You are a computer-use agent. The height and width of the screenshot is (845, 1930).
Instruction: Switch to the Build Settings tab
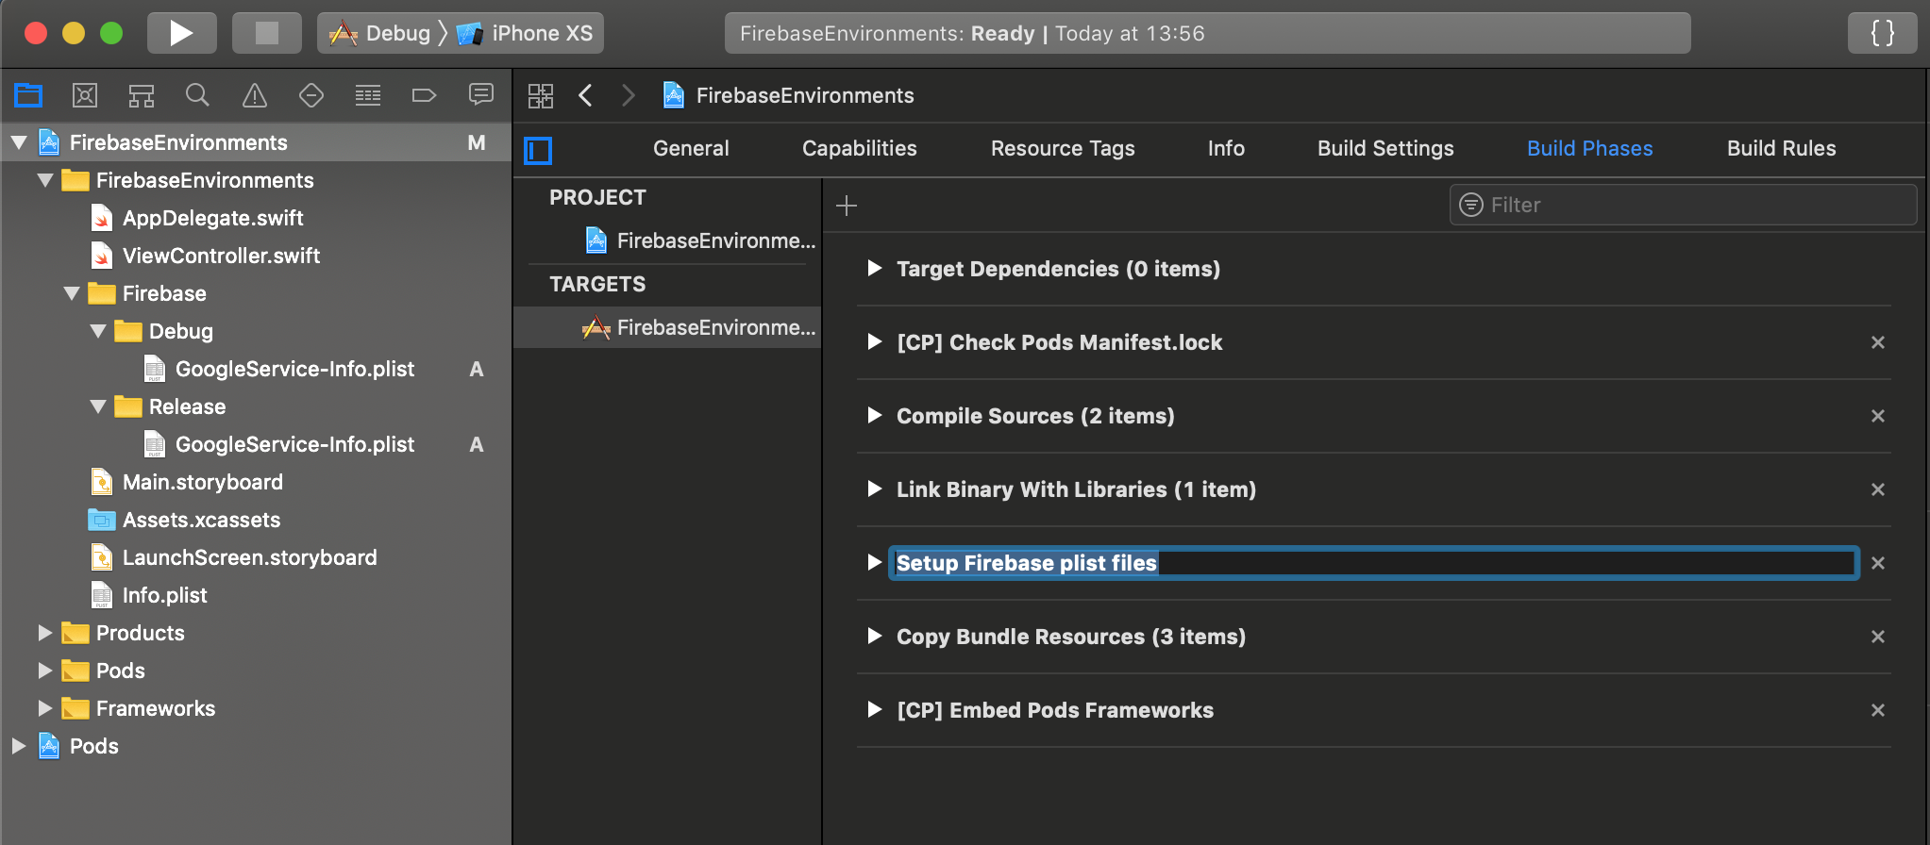pyautogui.click(x=1385, y=148)
